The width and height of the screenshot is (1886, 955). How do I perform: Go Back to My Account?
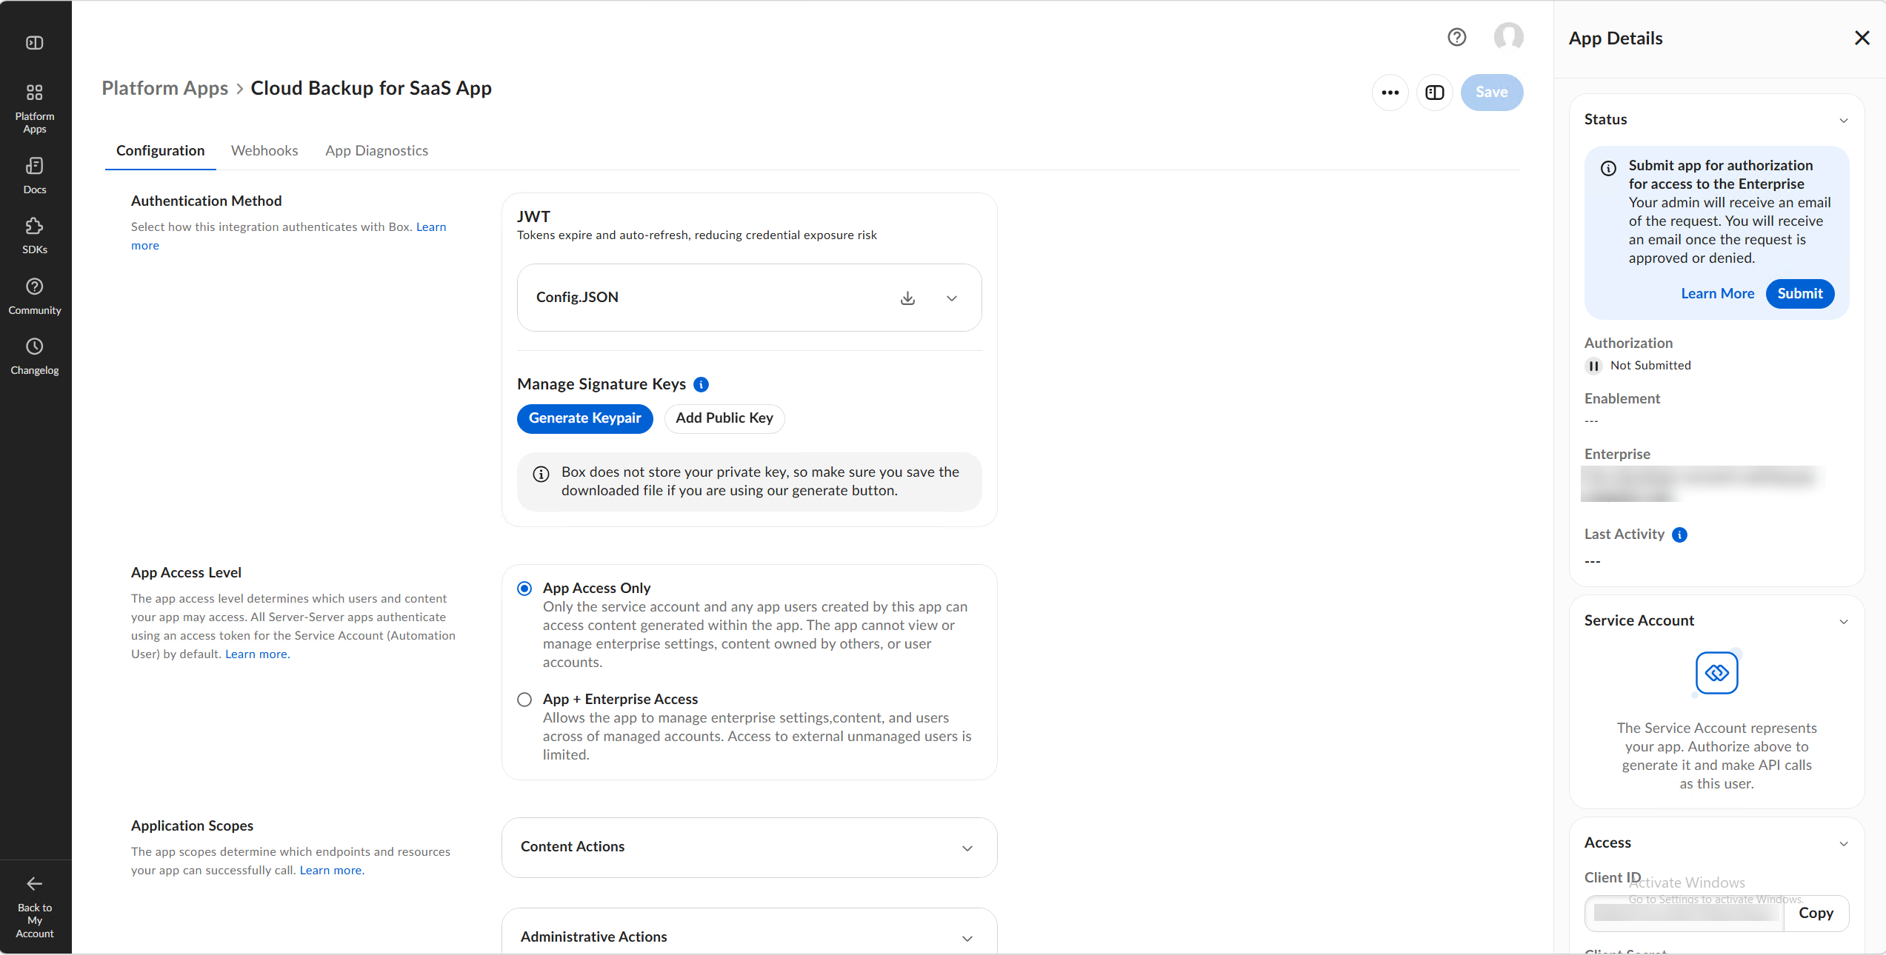pyautogui.click(x=35, y=907)
